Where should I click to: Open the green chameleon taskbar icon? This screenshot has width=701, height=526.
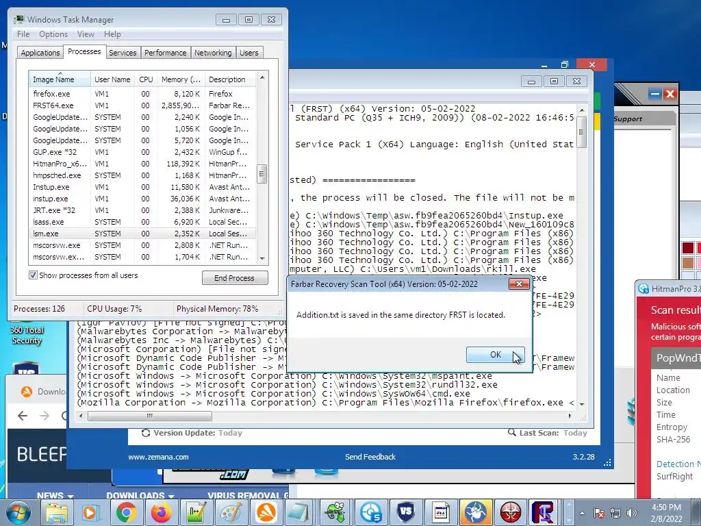pos(335,512)
